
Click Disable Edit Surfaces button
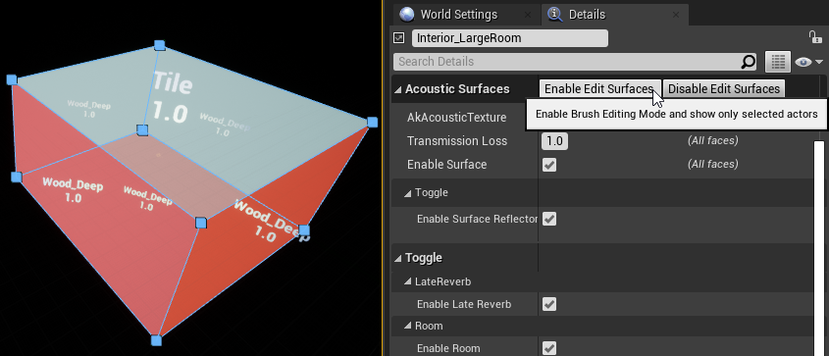pos(724,88)
